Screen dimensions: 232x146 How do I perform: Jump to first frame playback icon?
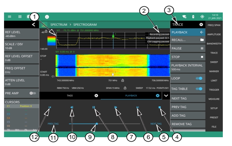[50, 107]
